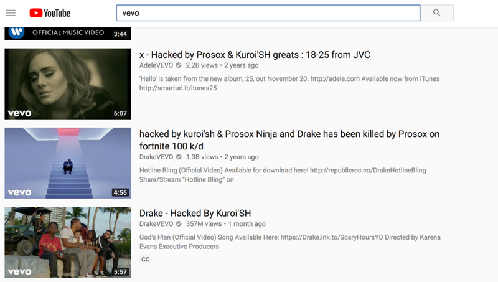Click verified badge on 357M views DrakeVEVO
This screenshot has height=282, width=498.
pos(179,224)
